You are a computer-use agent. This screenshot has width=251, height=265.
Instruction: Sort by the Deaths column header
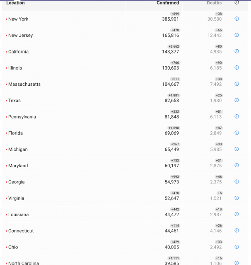(x=214, y=3)
